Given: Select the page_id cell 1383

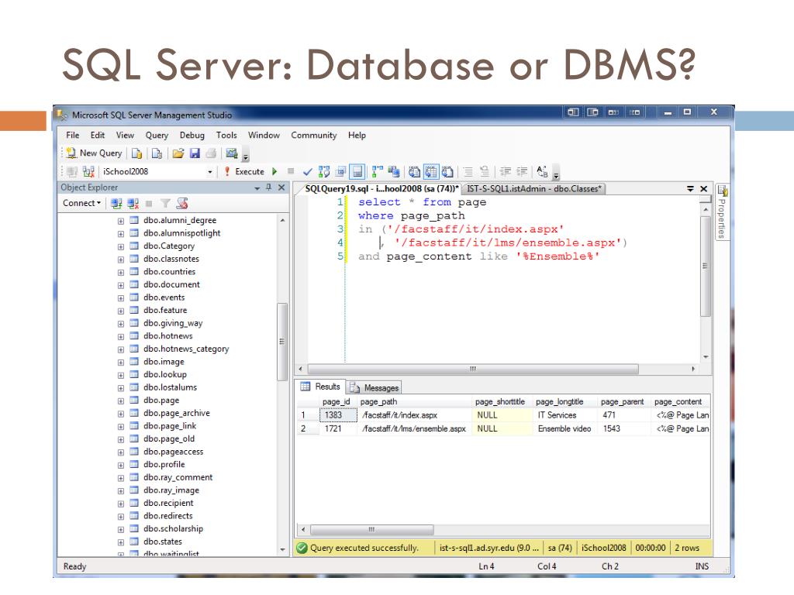Looking at the screenshot, I should (338, 415).
